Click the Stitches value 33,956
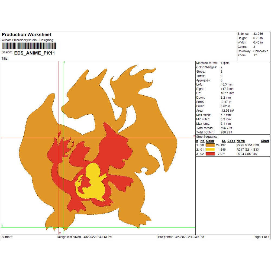This screenshot has height=271, width=271. (258, 34)
